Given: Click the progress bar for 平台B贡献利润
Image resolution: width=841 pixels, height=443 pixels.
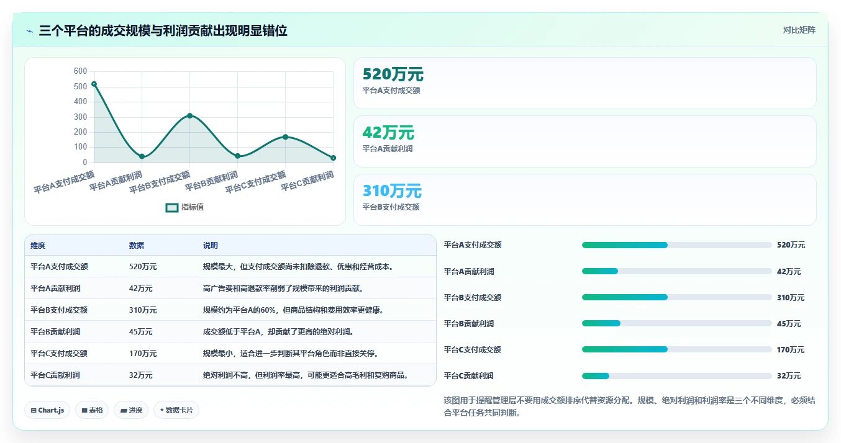Looking at the screenshot, I should point(676,323).
